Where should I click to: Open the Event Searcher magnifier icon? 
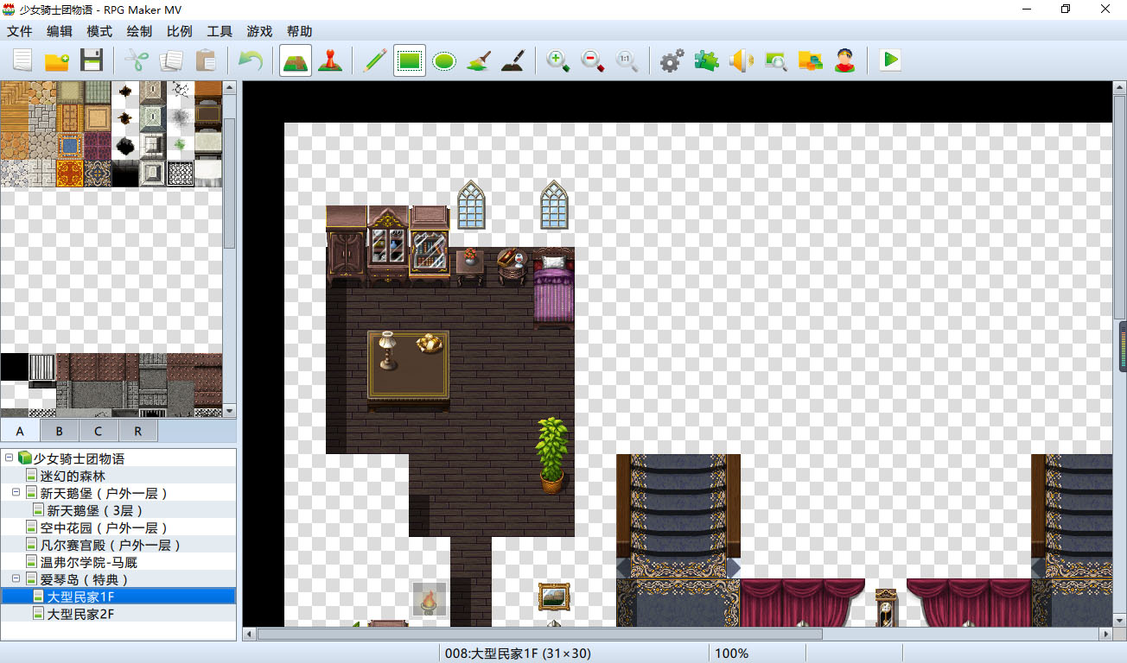pos(776,60)
